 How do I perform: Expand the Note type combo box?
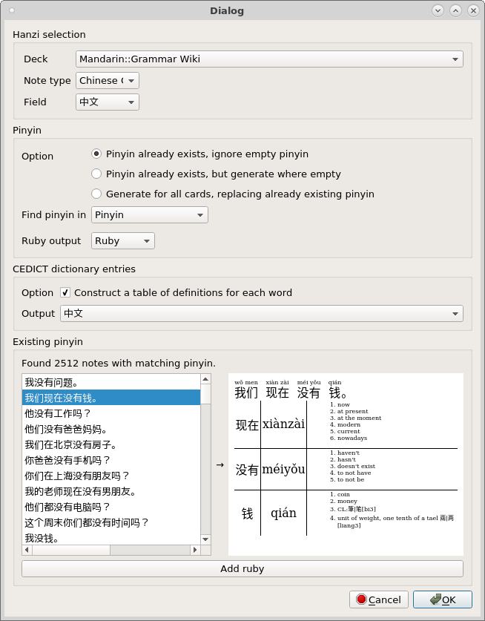107,81
